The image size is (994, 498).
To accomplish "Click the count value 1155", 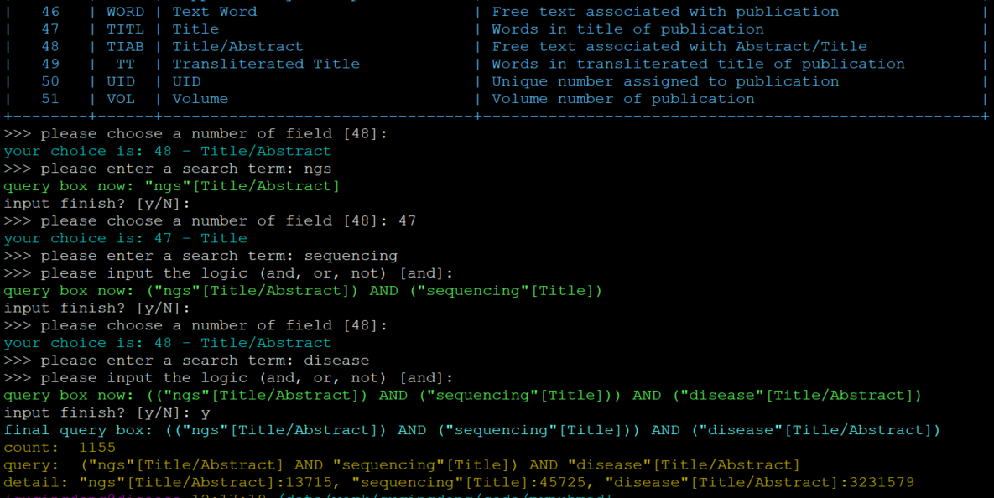I will (x=97, y=448).
